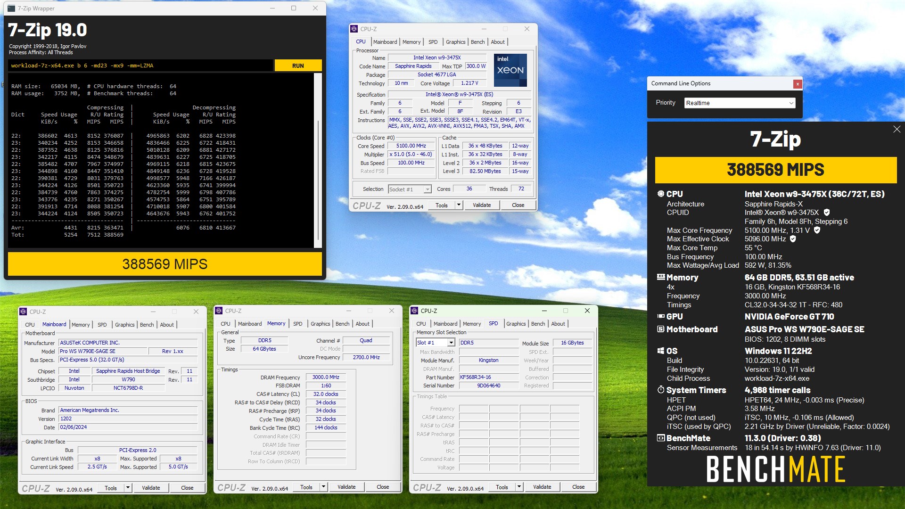
Task: Click the verified shield next to 5096.00 MHz
Action: 793,239
